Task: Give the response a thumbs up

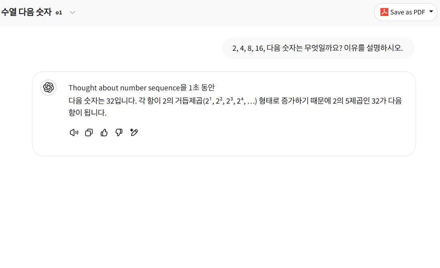Action: (x=104, y=132)
